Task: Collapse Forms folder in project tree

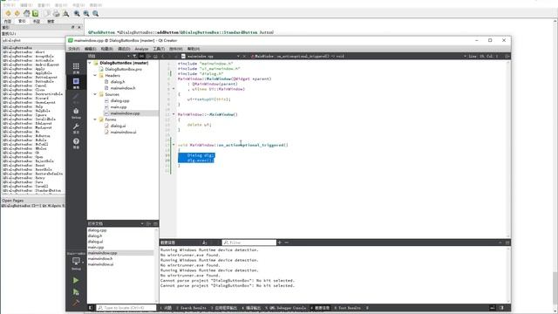Action: coord(95,119)
